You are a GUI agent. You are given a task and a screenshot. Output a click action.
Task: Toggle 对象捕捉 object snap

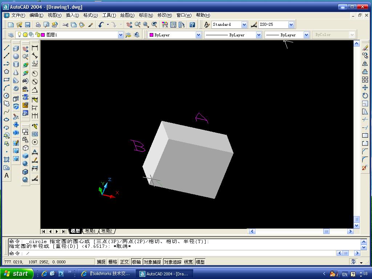tap(152, 262)
